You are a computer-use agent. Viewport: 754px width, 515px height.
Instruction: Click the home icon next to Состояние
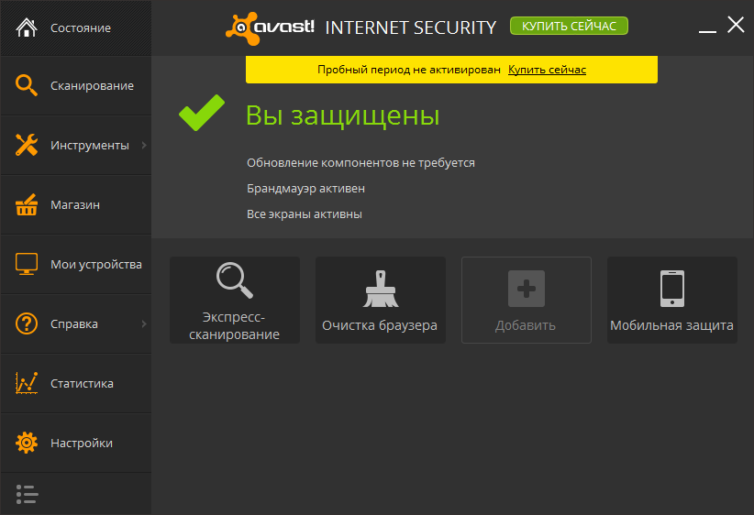pos(27,27)
